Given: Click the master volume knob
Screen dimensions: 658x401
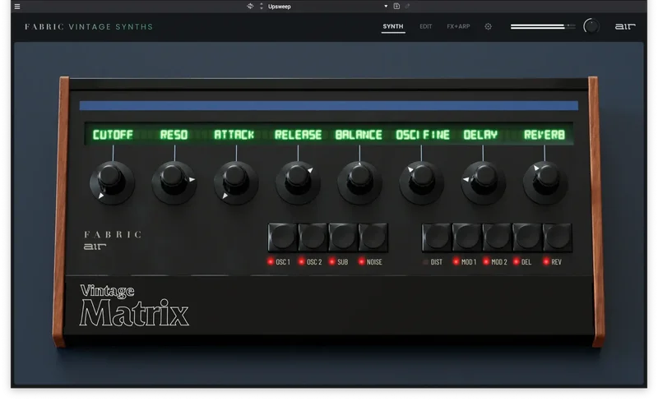Looking at the screenshot, I should 591,26.
